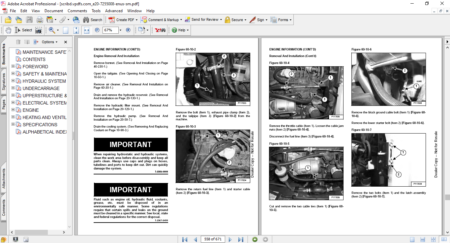
Task: Expand the ENGINE bookmark node
Action: (13, 110)
